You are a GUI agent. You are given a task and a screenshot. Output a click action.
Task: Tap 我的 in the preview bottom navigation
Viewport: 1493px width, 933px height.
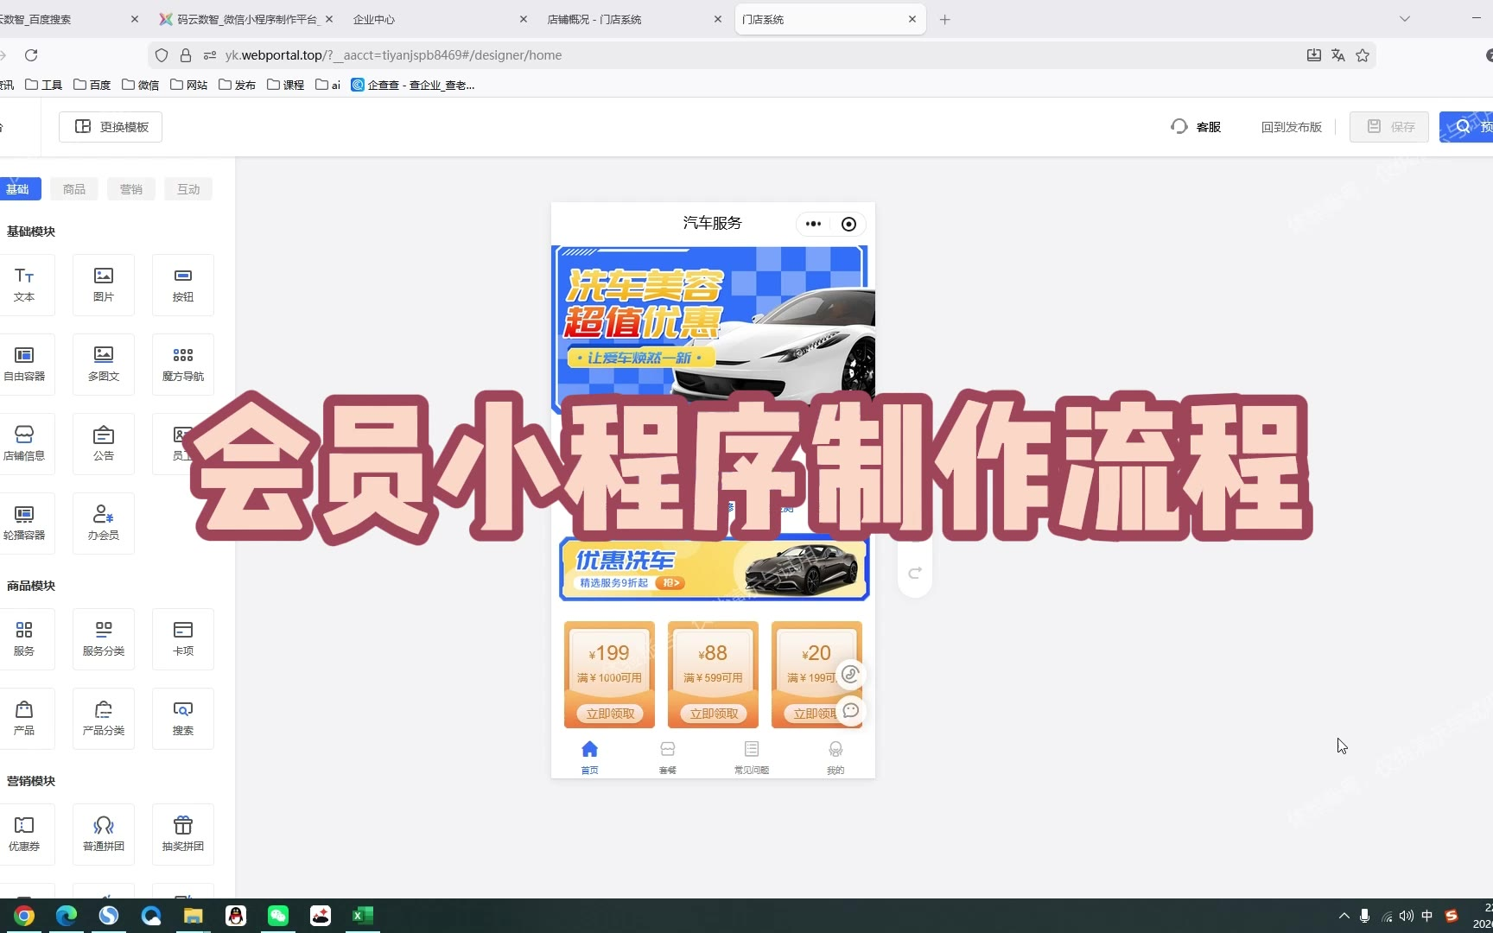pos(835,757)
